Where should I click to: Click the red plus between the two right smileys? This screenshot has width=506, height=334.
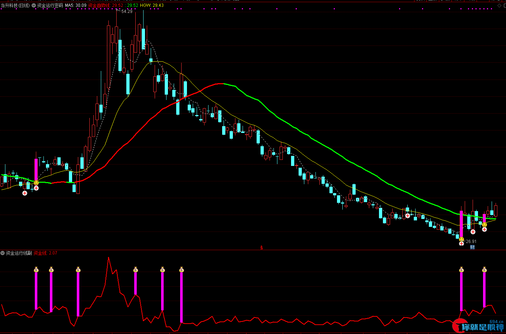tap(473, 232)
